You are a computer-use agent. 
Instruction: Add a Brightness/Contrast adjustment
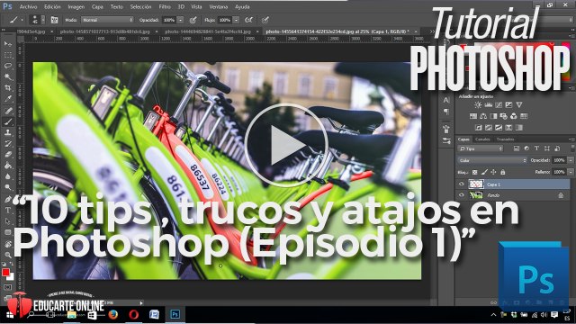(478, 105)
